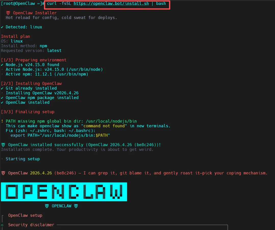Click the large OPENCLAW ASCII banner
Viewport: 275px width, 230px height.
point(64,192)
